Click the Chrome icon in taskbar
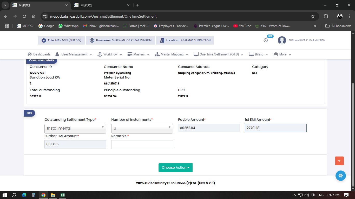 43,195
